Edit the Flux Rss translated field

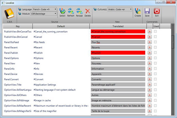118,42
